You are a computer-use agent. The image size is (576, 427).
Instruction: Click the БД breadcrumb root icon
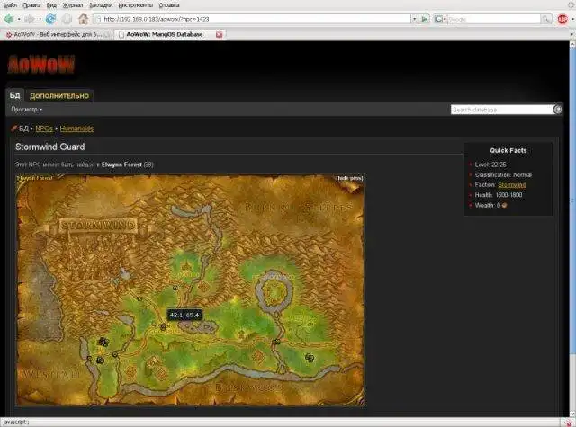tap(14, 128)
